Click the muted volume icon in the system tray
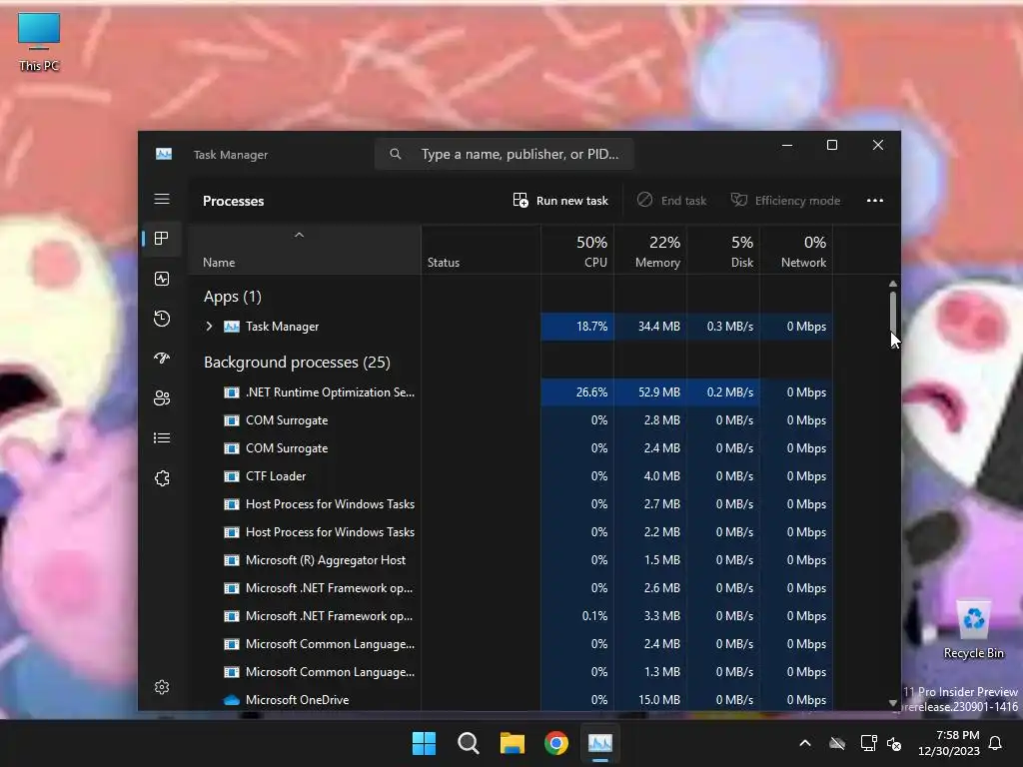 pos(894,743)
